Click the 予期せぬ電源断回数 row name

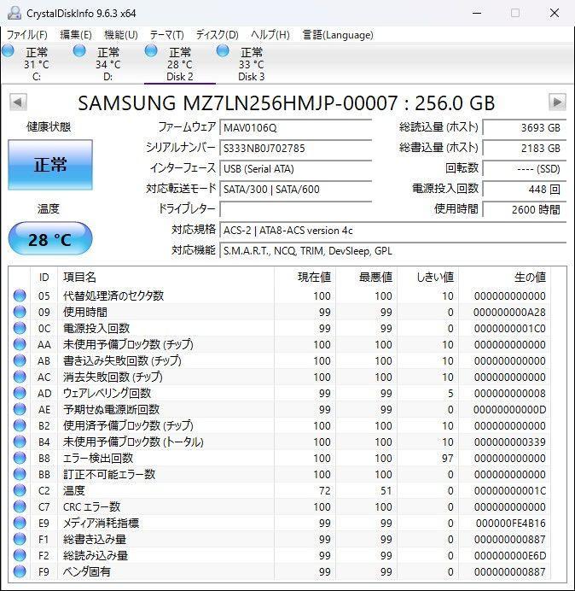coord(111,409)
